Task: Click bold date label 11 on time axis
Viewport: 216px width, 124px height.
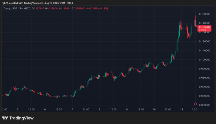Action: (182, 109)
